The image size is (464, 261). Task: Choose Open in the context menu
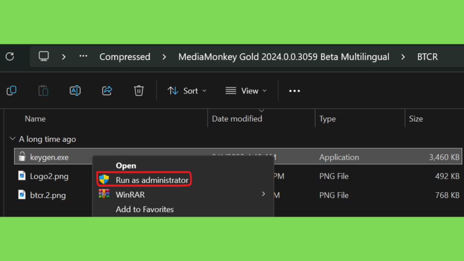[126, 165]
